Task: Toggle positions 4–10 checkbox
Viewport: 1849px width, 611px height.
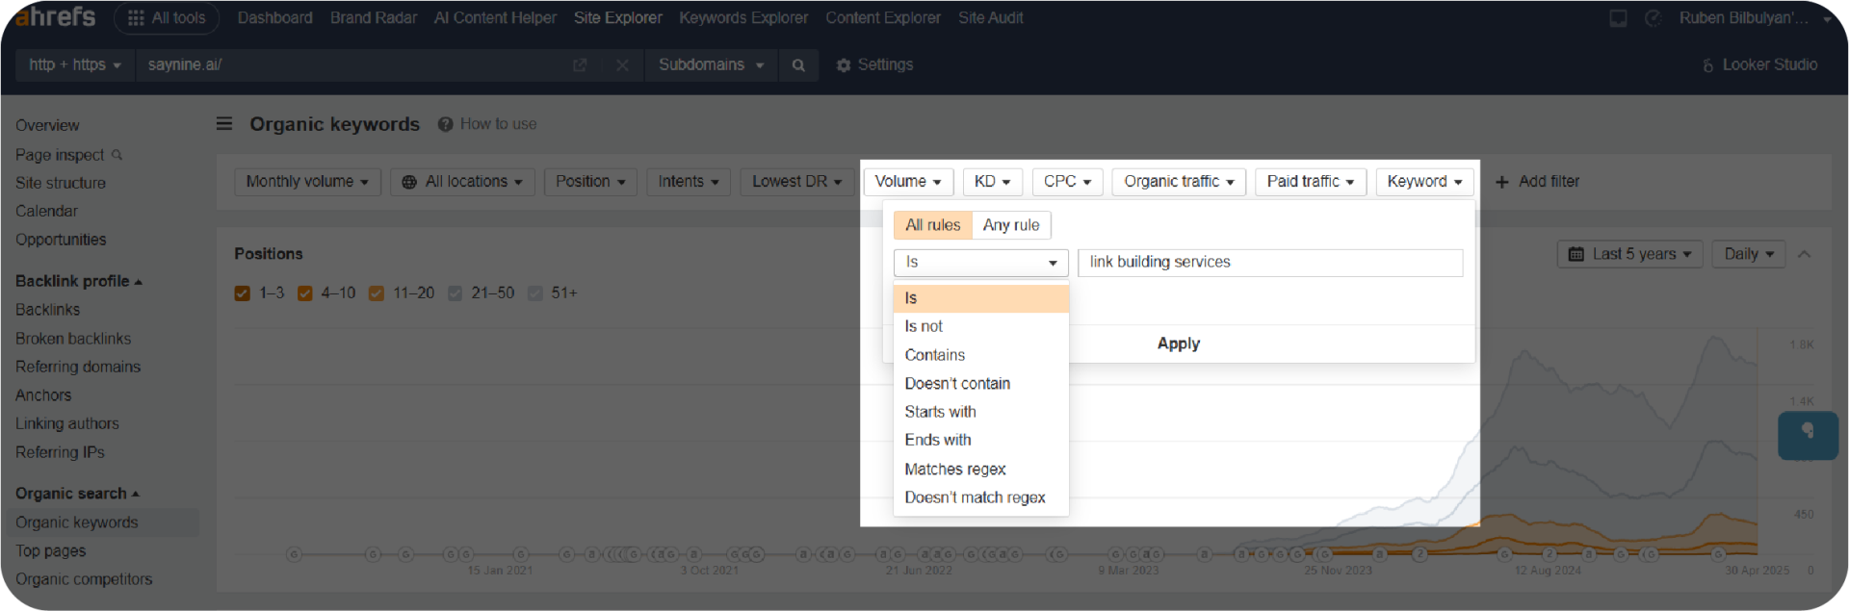Action: pos(304,293)
